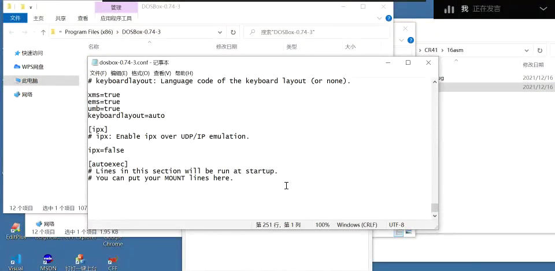
Task: Go back using Explorer's back arrow
Action: [12, 32]
